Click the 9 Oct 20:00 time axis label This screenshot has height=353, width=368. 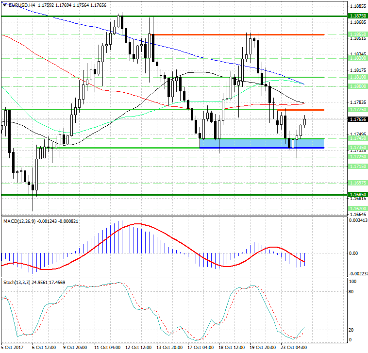coord(75,348)
